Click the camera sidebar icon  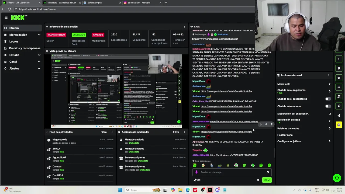(339, 97)
